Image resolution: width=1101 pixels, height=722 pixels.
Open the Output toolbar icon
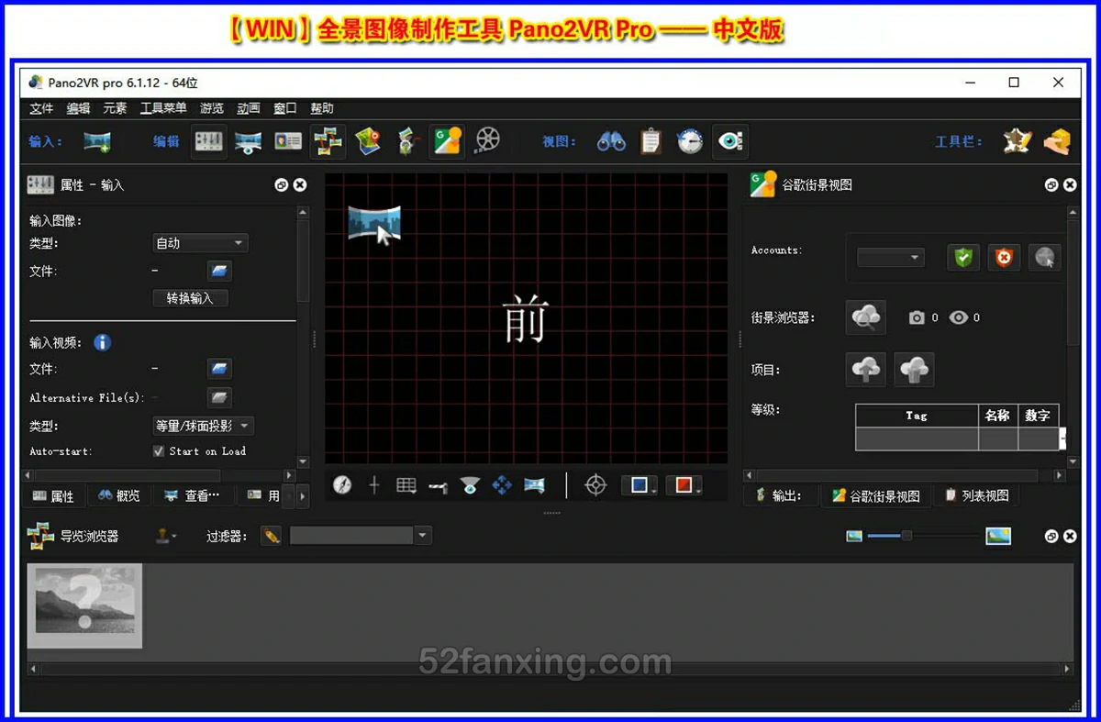point(407,142)
